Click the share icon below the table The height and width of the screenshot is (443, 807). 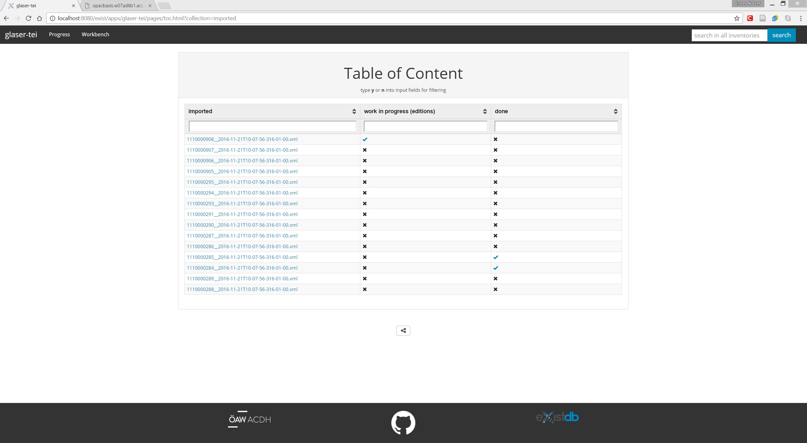click(403, 330)
